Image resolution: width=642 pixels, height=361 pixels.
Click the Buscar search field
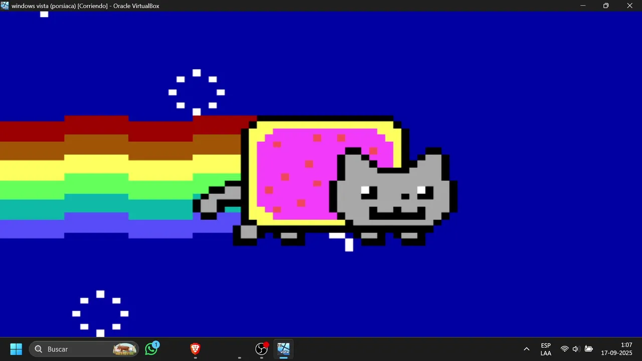(84, 349)
